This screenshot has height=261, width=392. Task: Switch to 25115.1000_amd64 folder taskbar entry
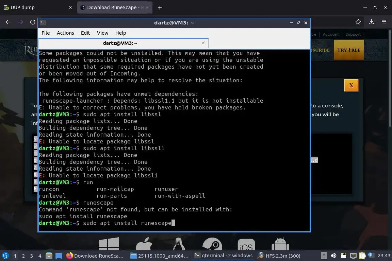pos(160,256)
